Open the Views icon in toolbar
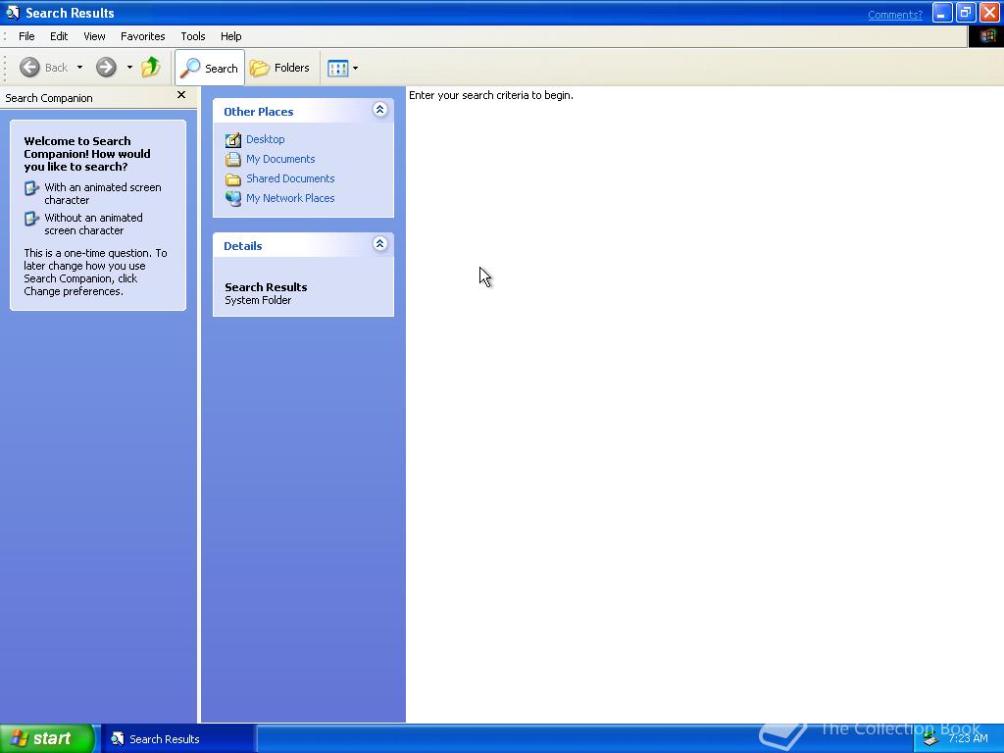Image resolution: width=1004 pixels, height=753 pixels. (337, 68)
